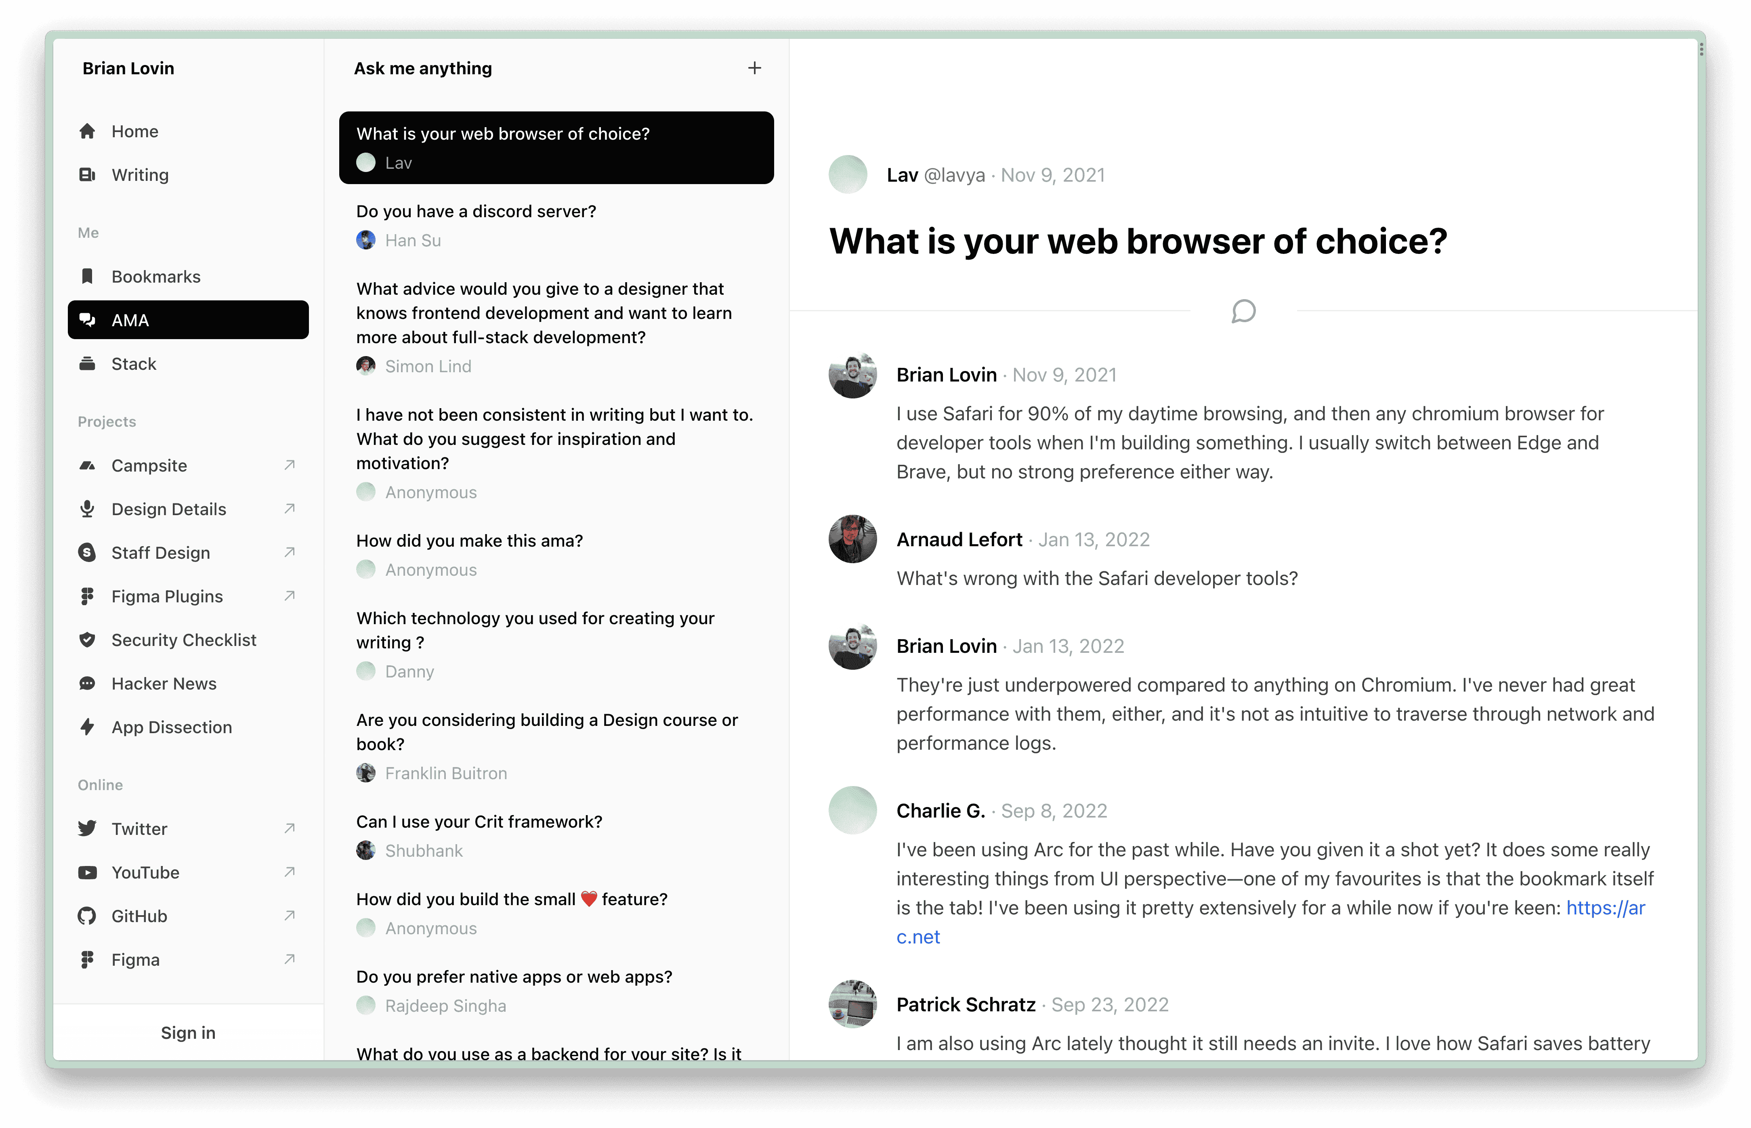Click the Design Details microphone icon
The image size is (1751, 1128).
coord(87,508)
